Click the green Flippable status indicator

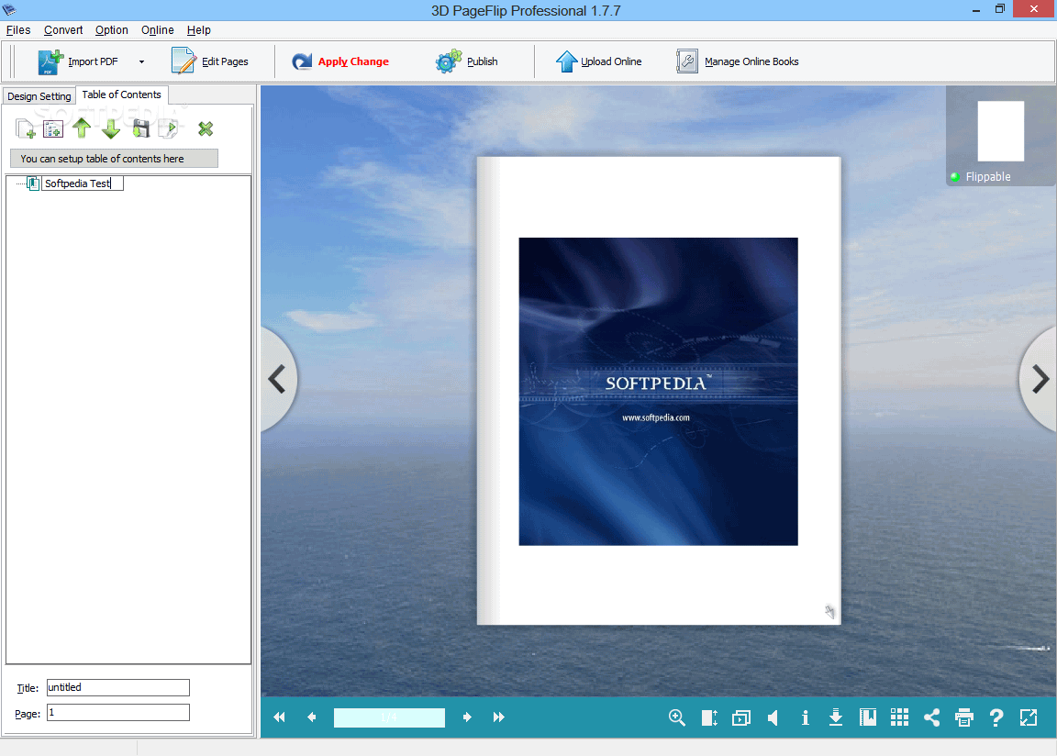tap(954, 177)
